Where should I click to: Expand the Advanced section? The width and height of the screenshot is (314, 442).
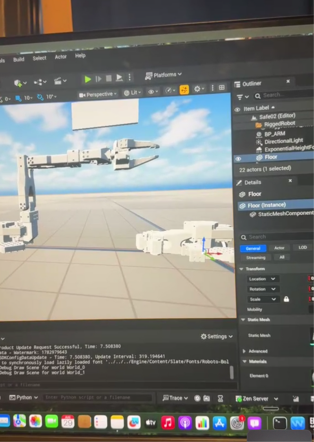click(x=244, y=351)
